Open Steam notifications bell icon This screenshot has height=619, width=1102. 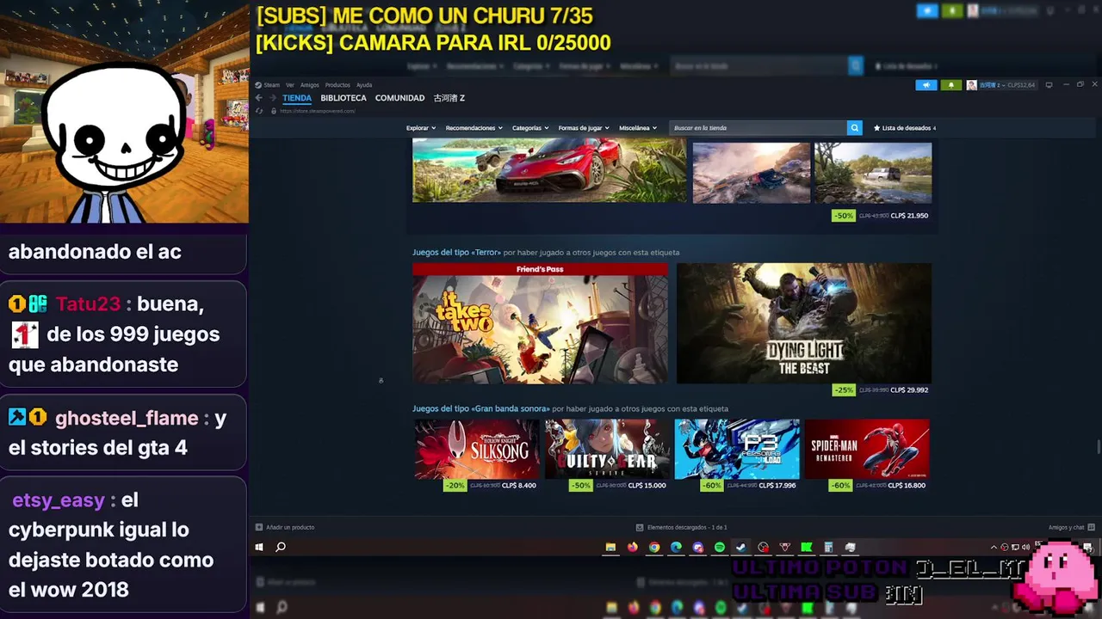pyautogui.click(x=951, y=85)
